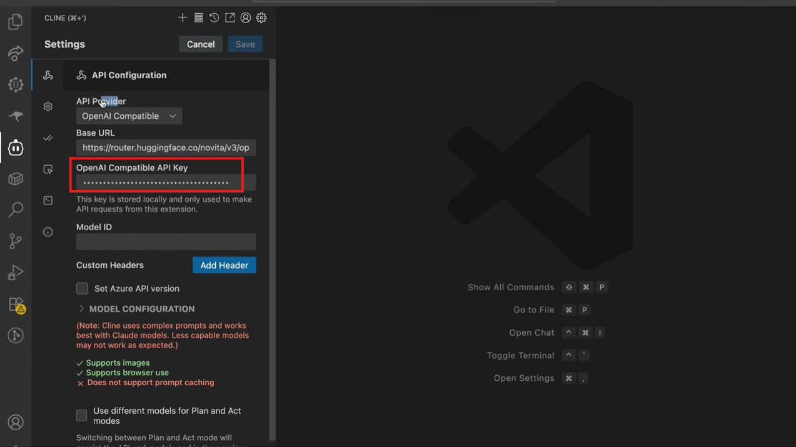This screenshot has height=447, width=796.
Task: Click the 'Toggle Terminal' hint text
Action: pyautogui.click(x=521, y=355)
